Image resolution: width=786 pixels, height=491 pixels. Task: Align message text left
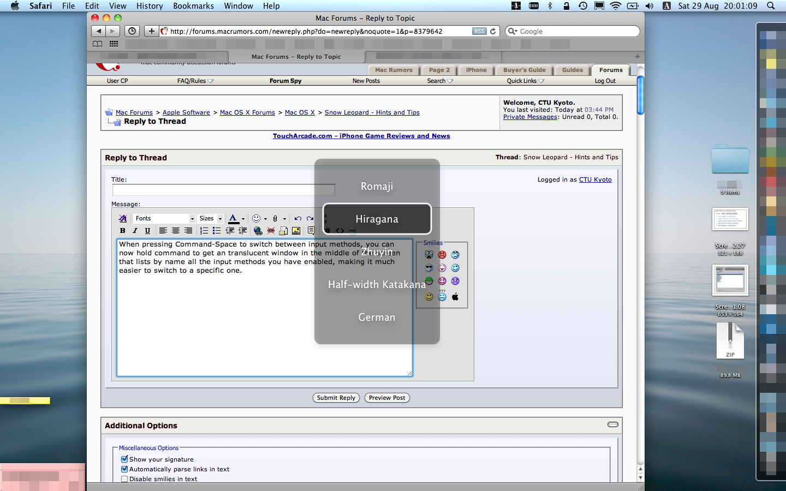pyautogui.click(x=163, y=231)
